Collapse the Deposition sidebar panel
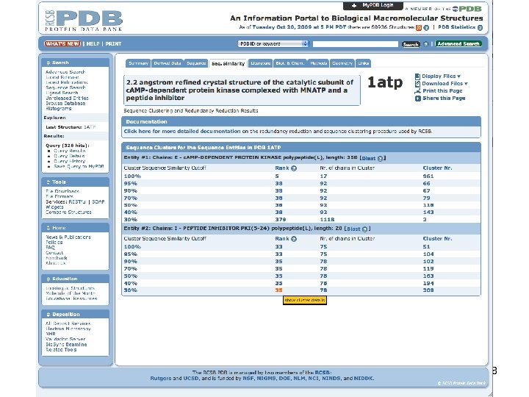This screenshot has height=397, width=529. (48, 315)
